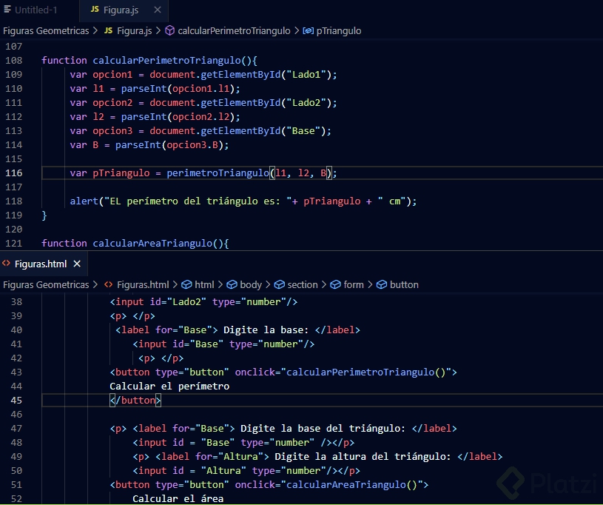Open the button breadcrumb segment
Viewport: 603px width, 505px height.
click(404, 285)
